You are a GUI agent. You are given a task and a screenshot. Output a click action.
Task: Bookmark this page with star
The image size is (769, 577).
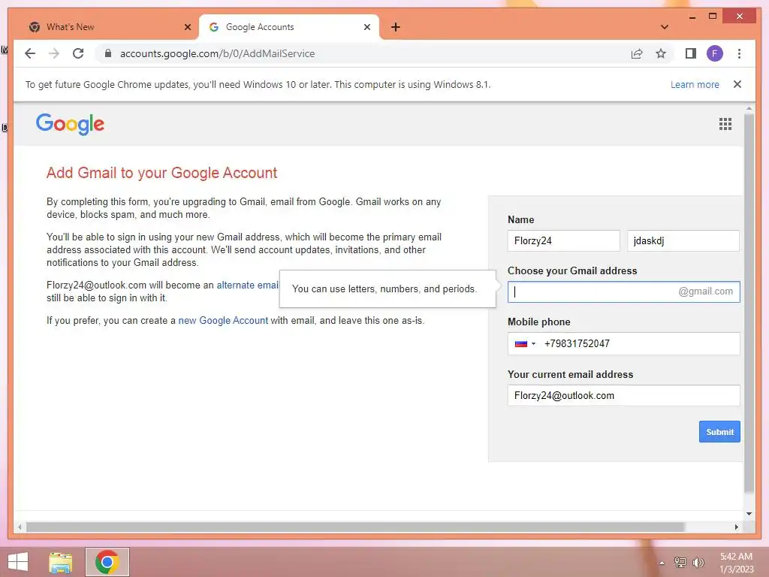tap(661, 53)
